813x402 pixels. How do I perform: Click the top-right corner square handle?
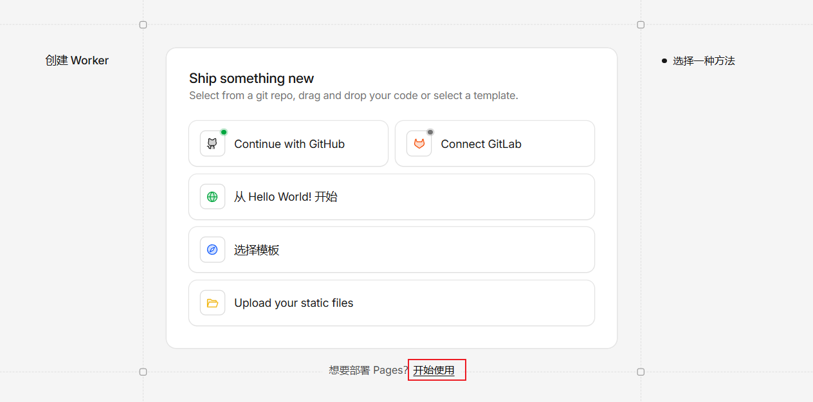click(x=641, y=24)
